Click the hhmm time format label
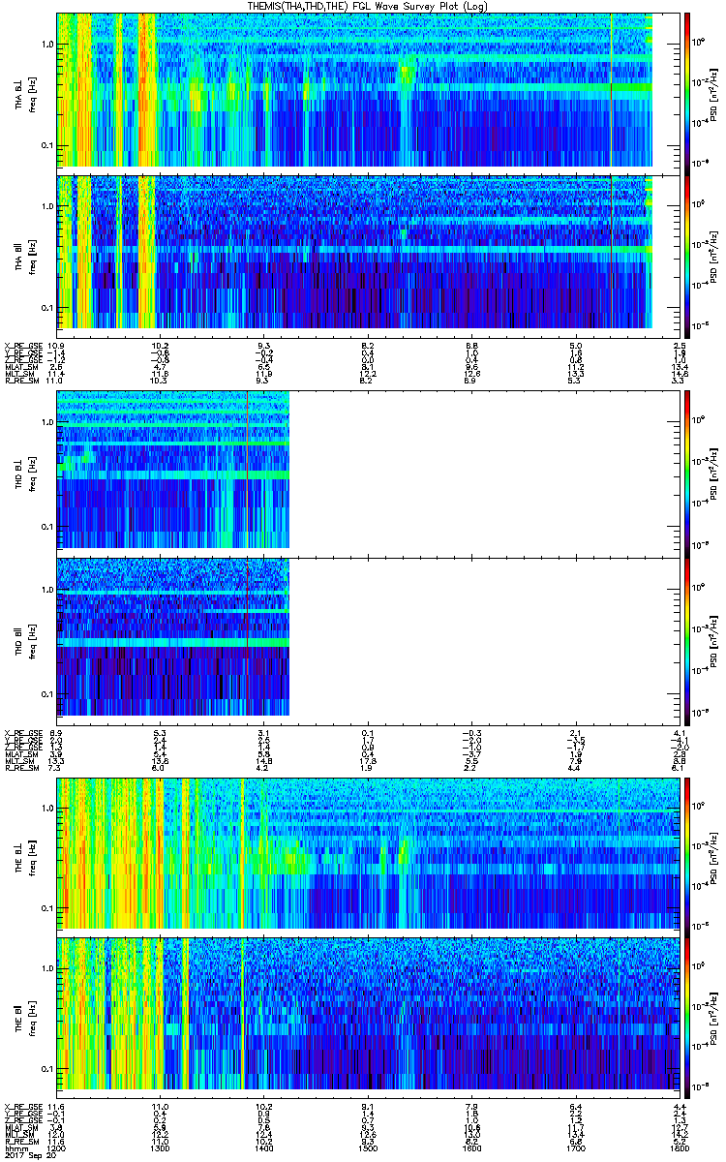This screenshot has height=1162, width=726. [x=15, y=1148]
